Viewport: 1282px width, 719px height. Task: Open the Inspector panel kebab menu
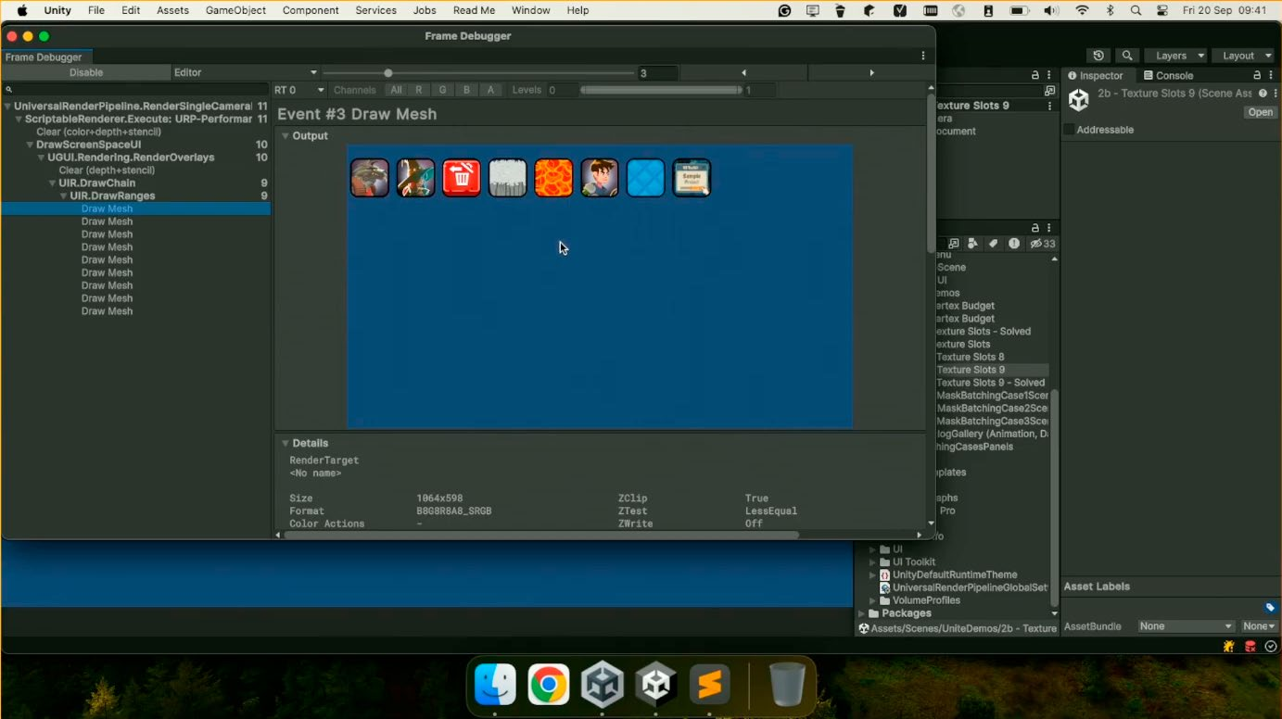tap(1272, 75)
